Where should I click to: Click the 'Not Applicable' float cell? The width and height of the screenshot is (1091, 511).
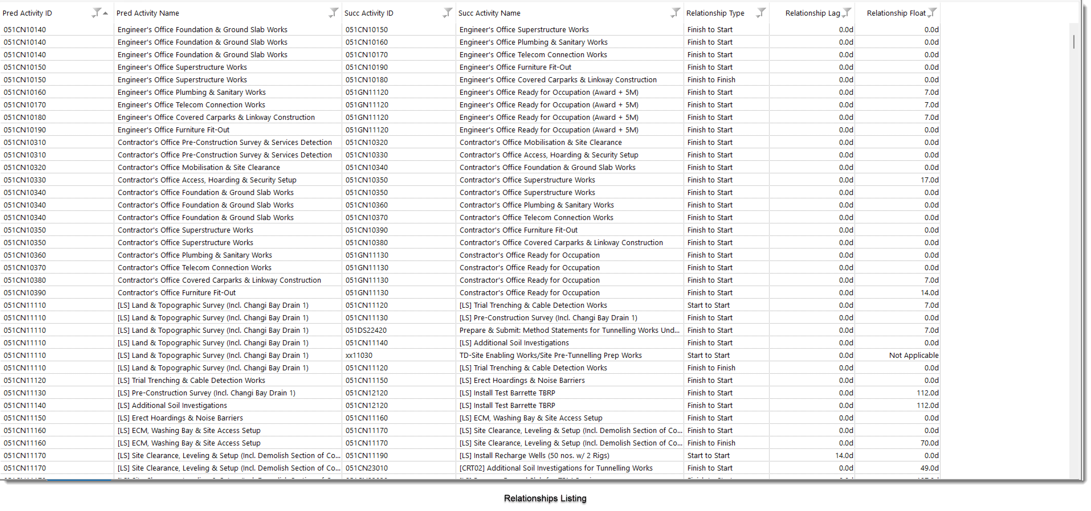913,355
